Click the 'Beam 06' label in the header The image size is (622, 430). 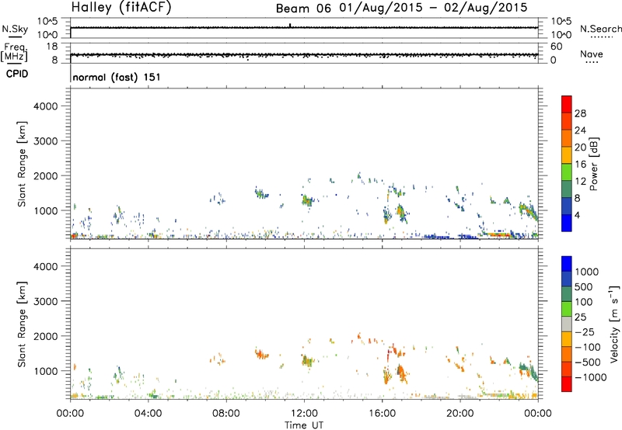pyautogui.click(x=303, y=9)
